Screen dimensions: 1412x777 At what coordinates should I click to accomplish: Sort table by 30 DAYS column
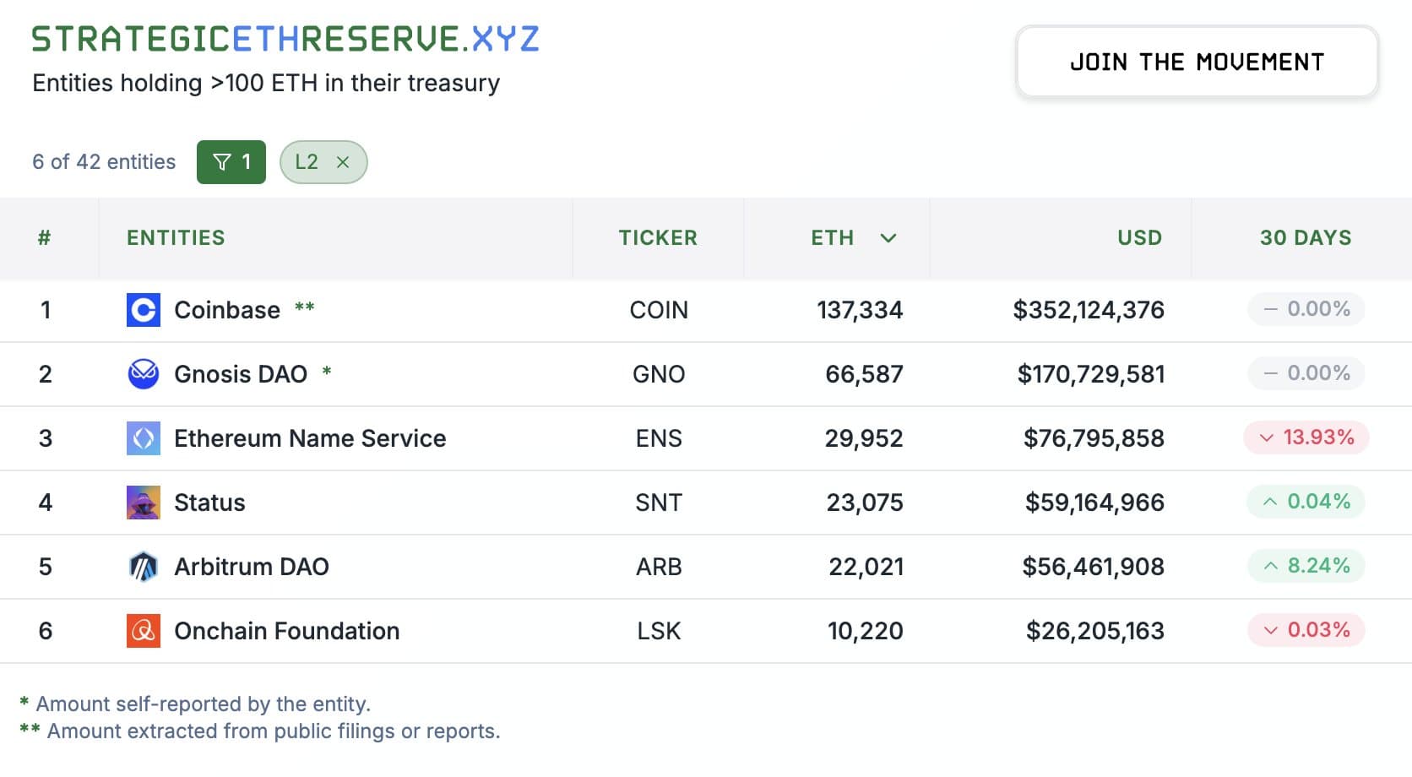[1305, 238]
